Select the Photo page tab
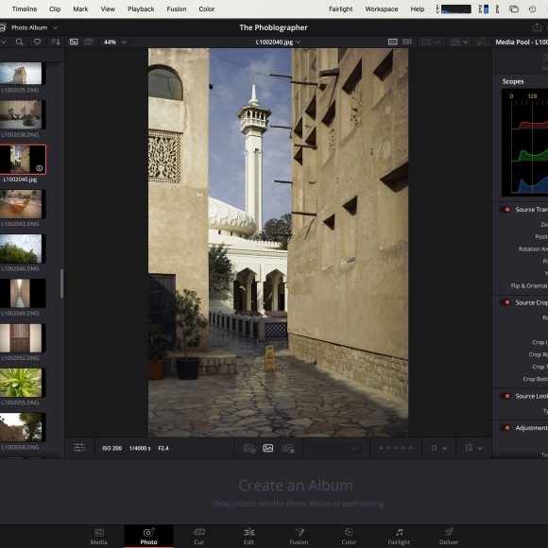Image resolution: width=548 pixels, height=548 pixels. (x=149, y=536)
